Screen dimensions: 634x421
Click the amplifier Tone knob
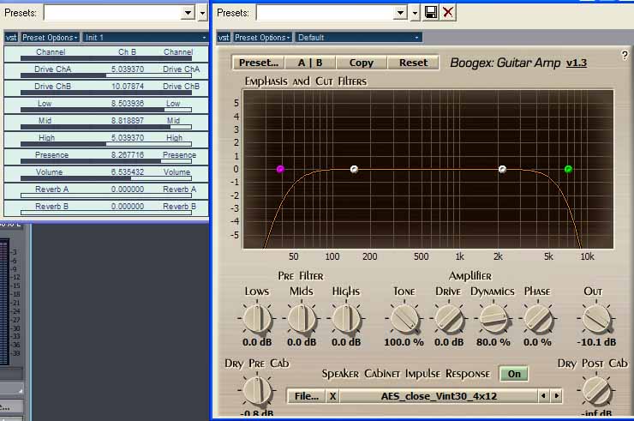tap(404, 318)
